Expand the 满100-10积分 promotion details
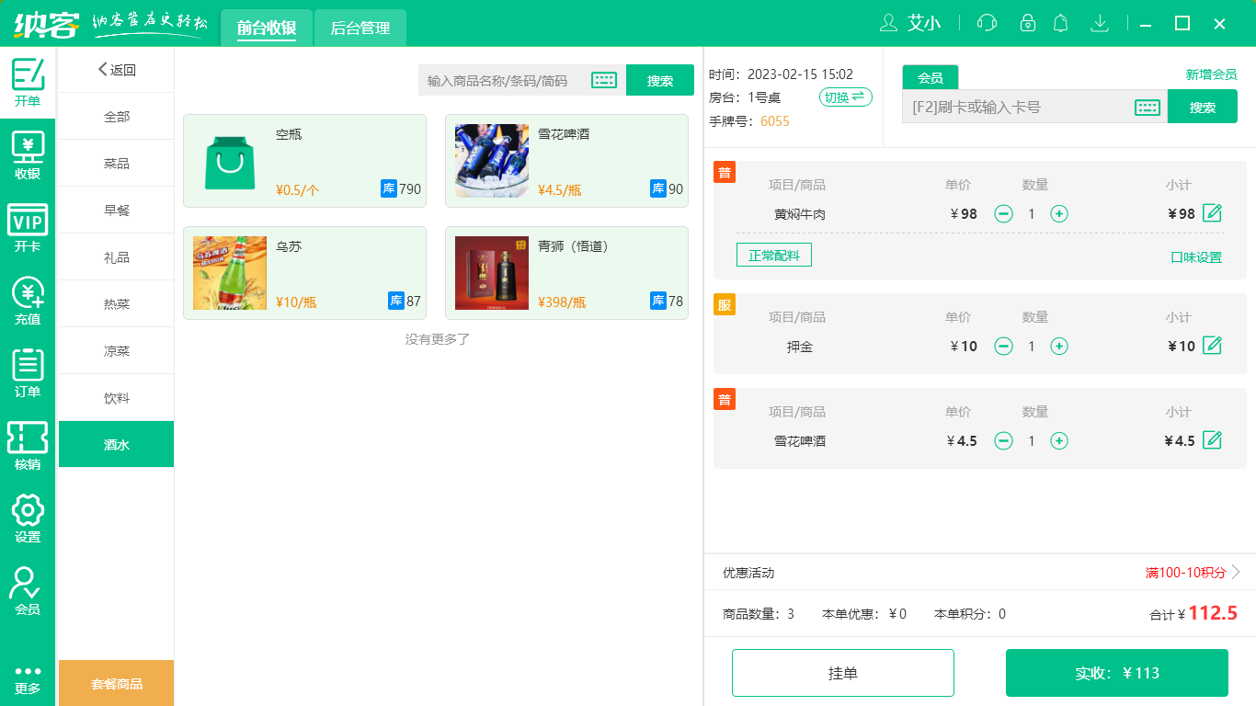The width and height of the screenshot is (1256, 706). point(1186,572)
